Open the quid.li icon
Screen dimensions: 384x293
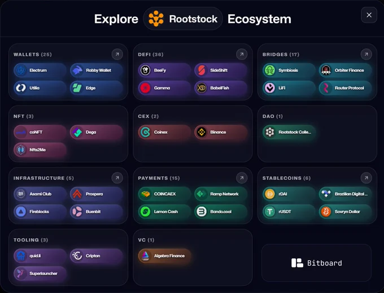pyautogui.click(x=21, y=256)
